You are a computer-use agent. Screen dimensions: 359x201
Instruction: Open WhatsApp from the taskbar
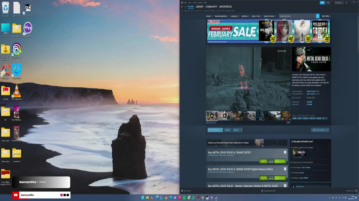pos(194,198)
